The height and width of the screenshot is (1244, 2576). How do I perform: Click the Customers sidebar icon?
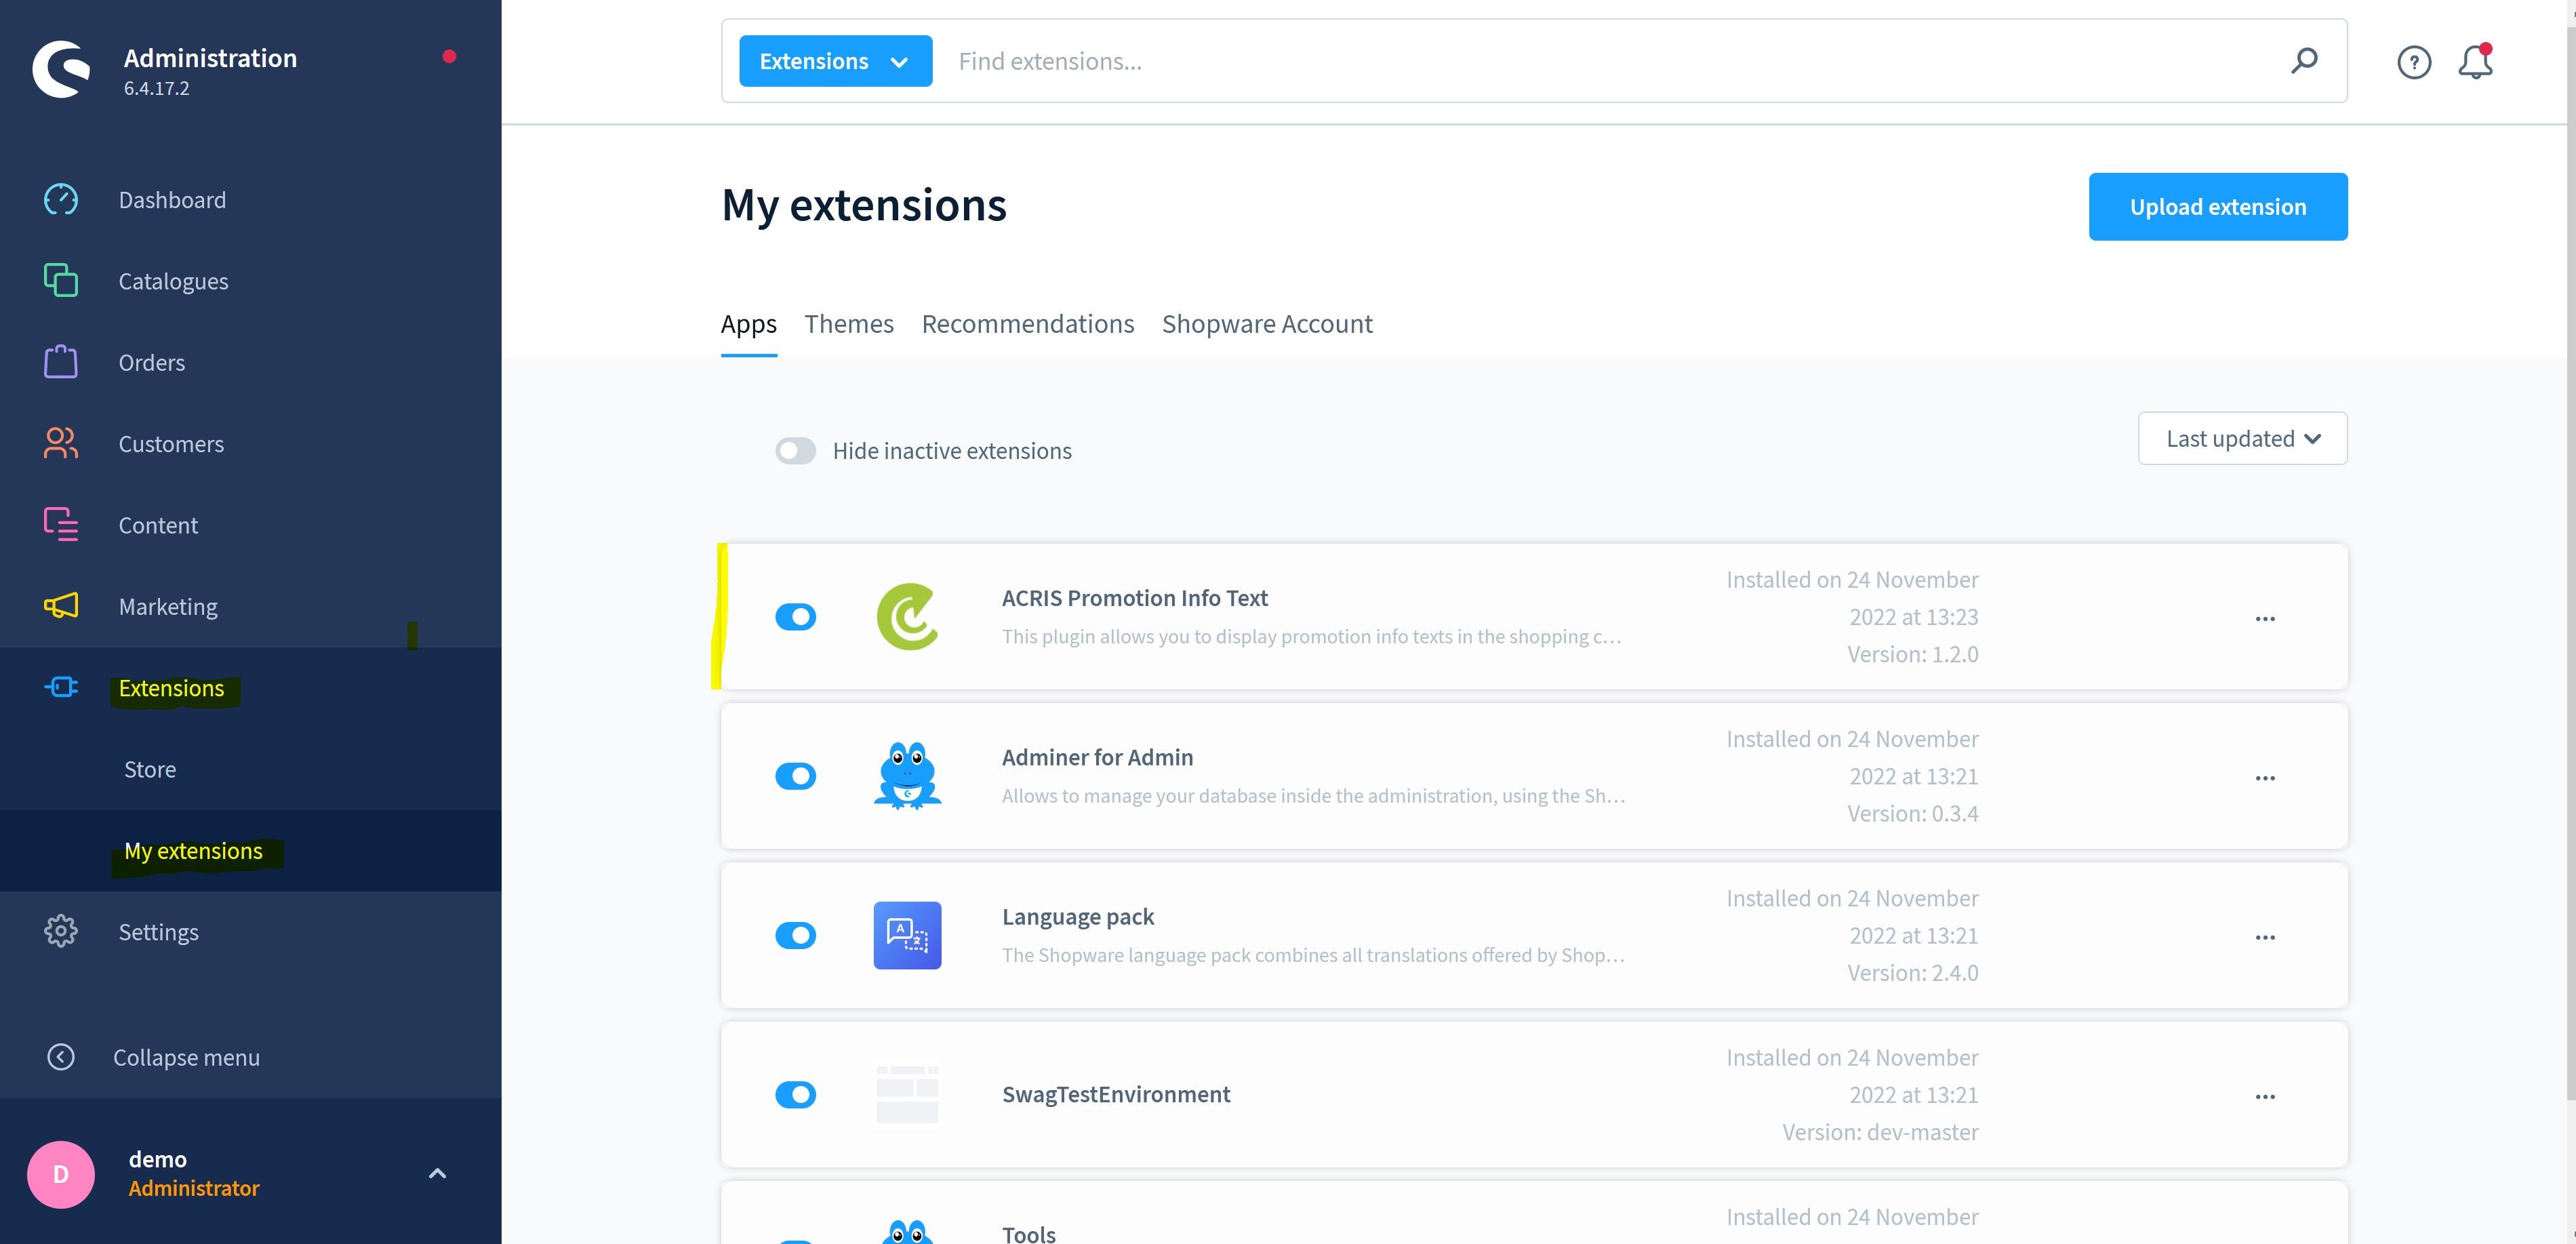pos(59,442)
